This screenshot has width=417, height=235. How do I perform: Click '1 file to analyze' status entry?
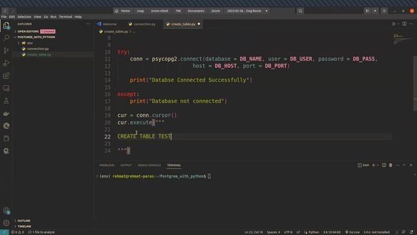point(41,232)
